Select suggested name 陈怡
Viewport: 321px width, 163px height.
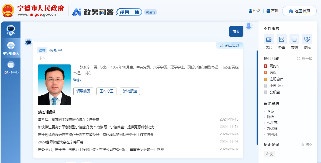(270, 117)
